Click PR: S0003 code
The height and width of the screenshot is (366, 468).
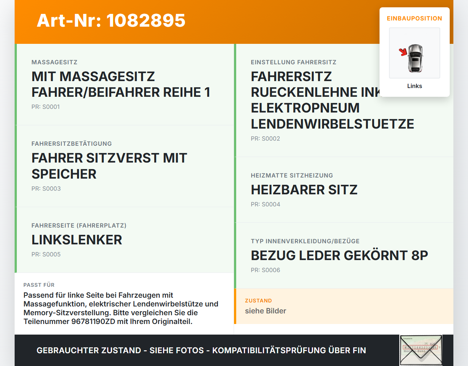tap(46, 188)
